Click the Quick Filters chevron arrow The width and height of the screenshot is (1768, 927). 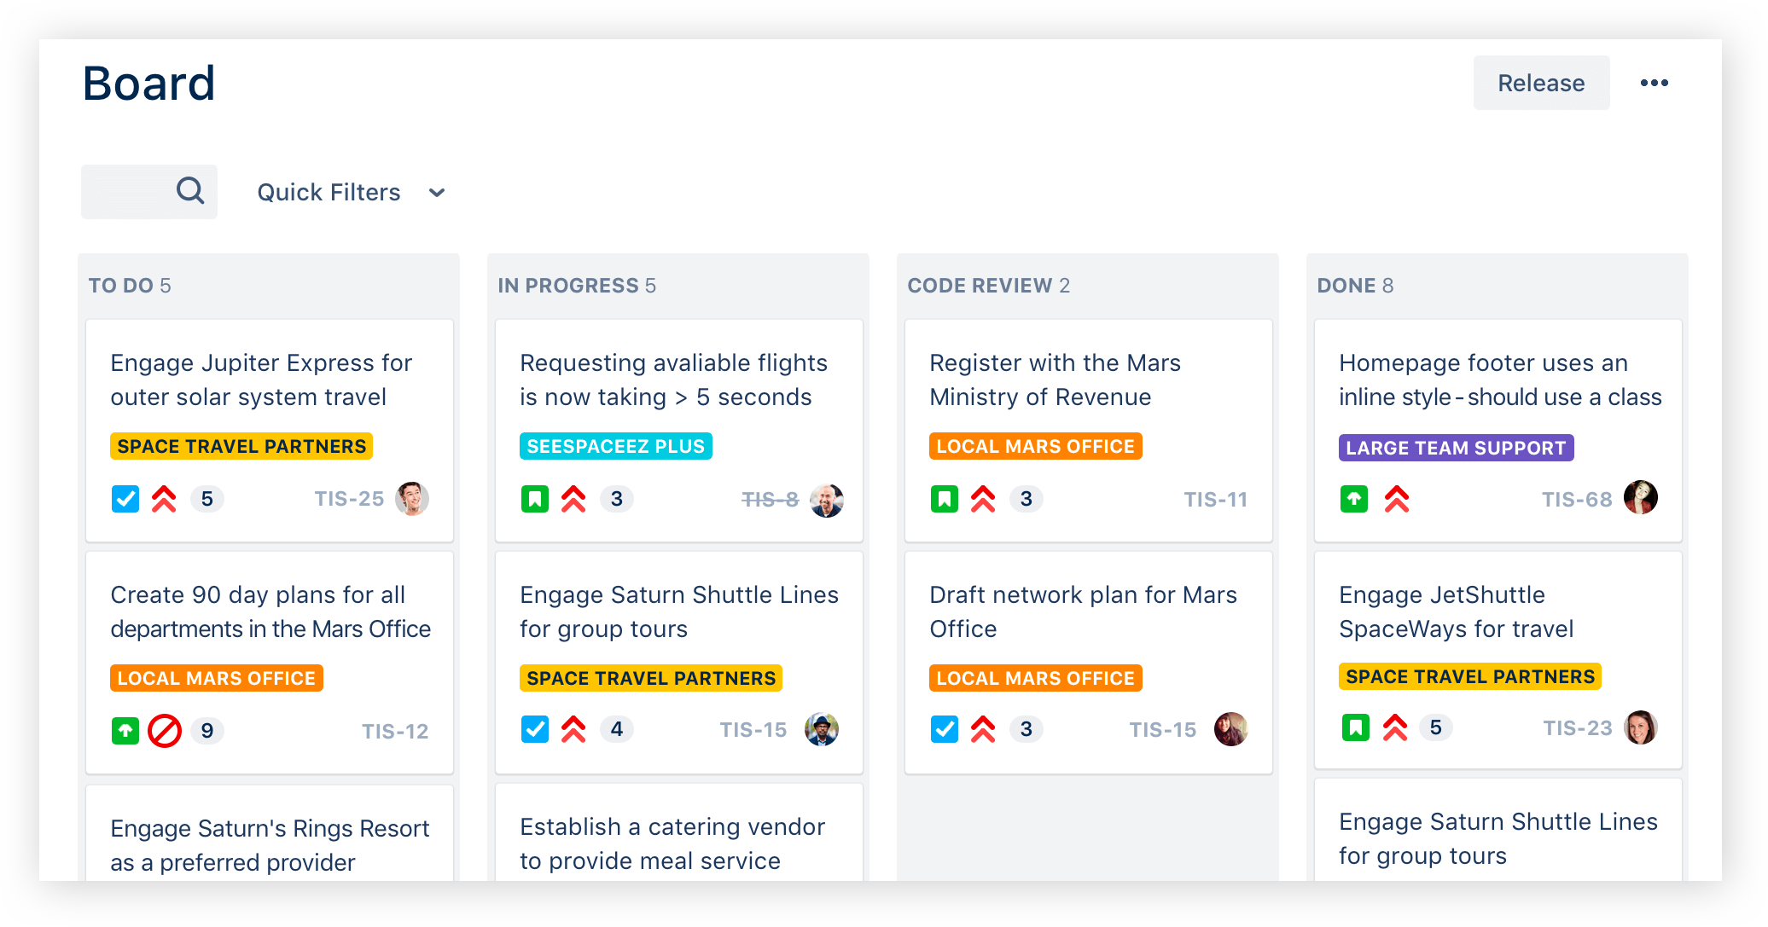437,193
